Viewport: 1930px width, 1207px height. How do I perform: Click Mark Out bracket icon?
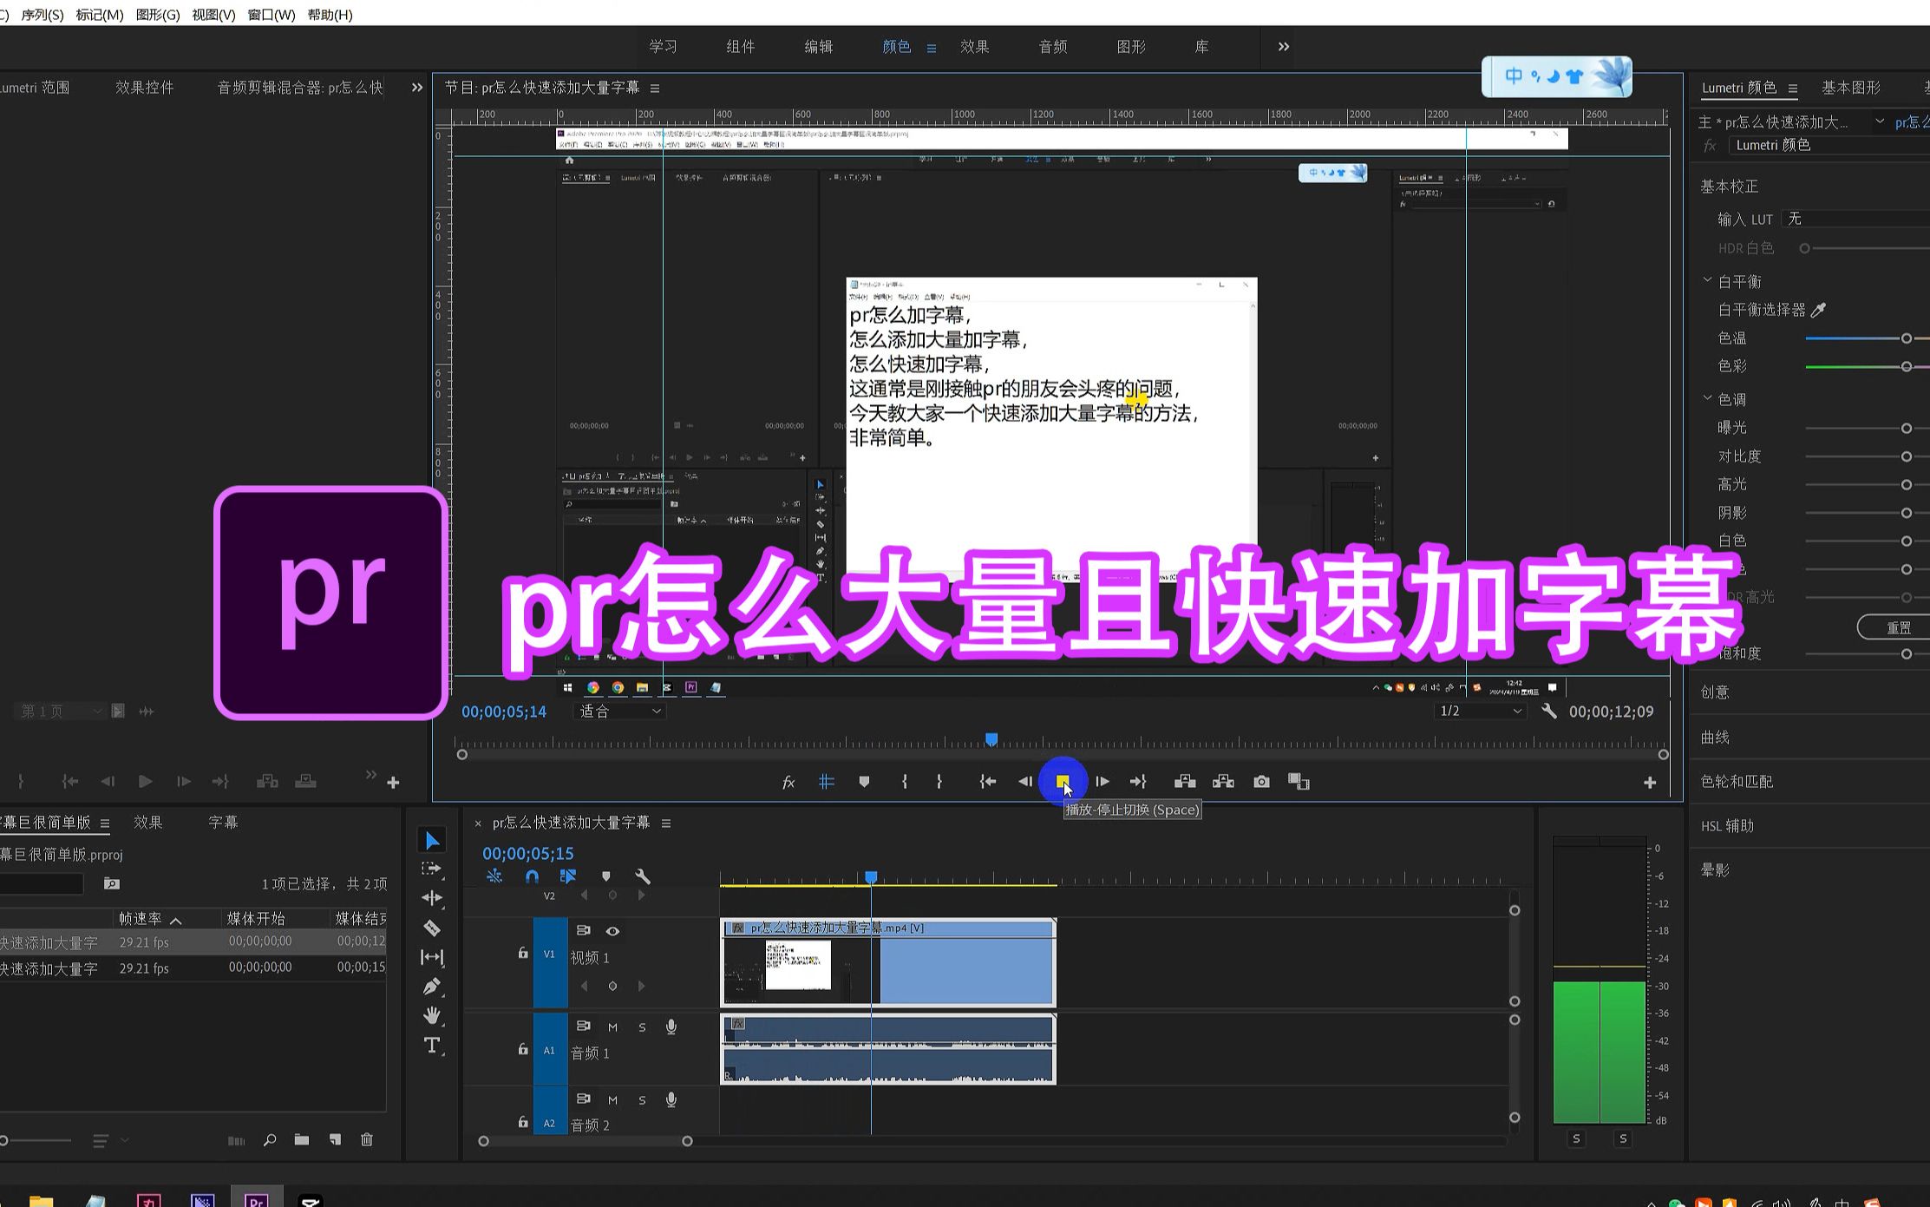pyautogui.click(x=939, y=782)
